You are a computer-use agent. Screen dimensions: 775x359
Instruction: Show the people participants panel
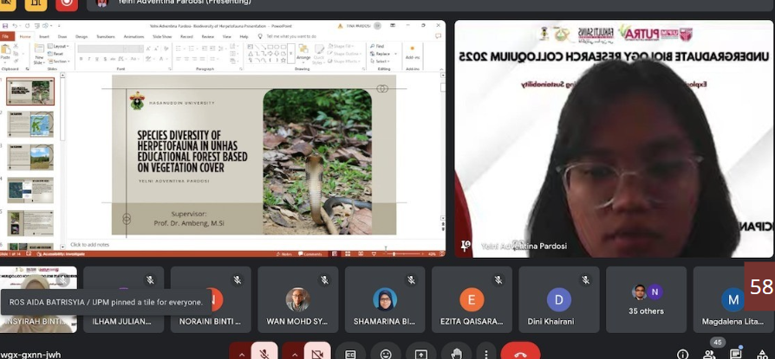pos(710,354)
